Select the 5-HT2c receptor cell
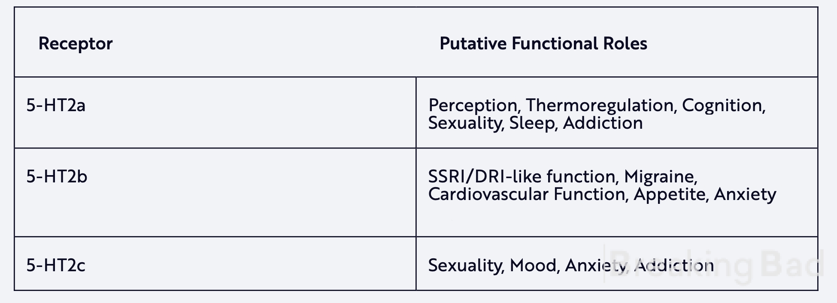837x303 pixels. pyautogui.click(x=215, y=264)
